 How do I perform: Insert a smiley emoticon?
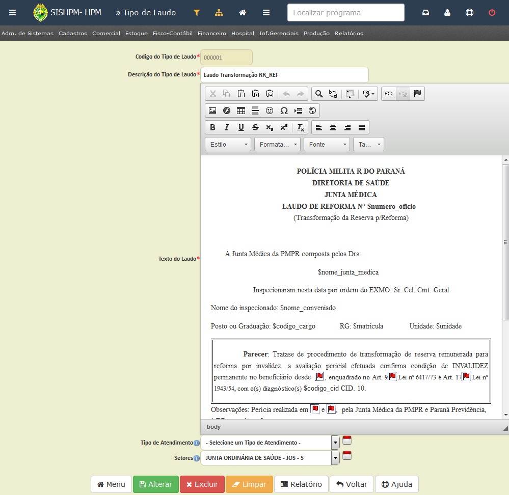tap(270, 111)
